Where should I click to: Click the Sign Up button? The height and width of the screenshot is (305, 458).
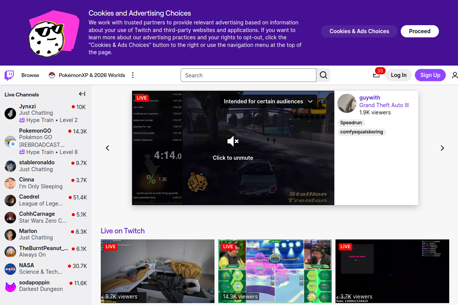430,75
